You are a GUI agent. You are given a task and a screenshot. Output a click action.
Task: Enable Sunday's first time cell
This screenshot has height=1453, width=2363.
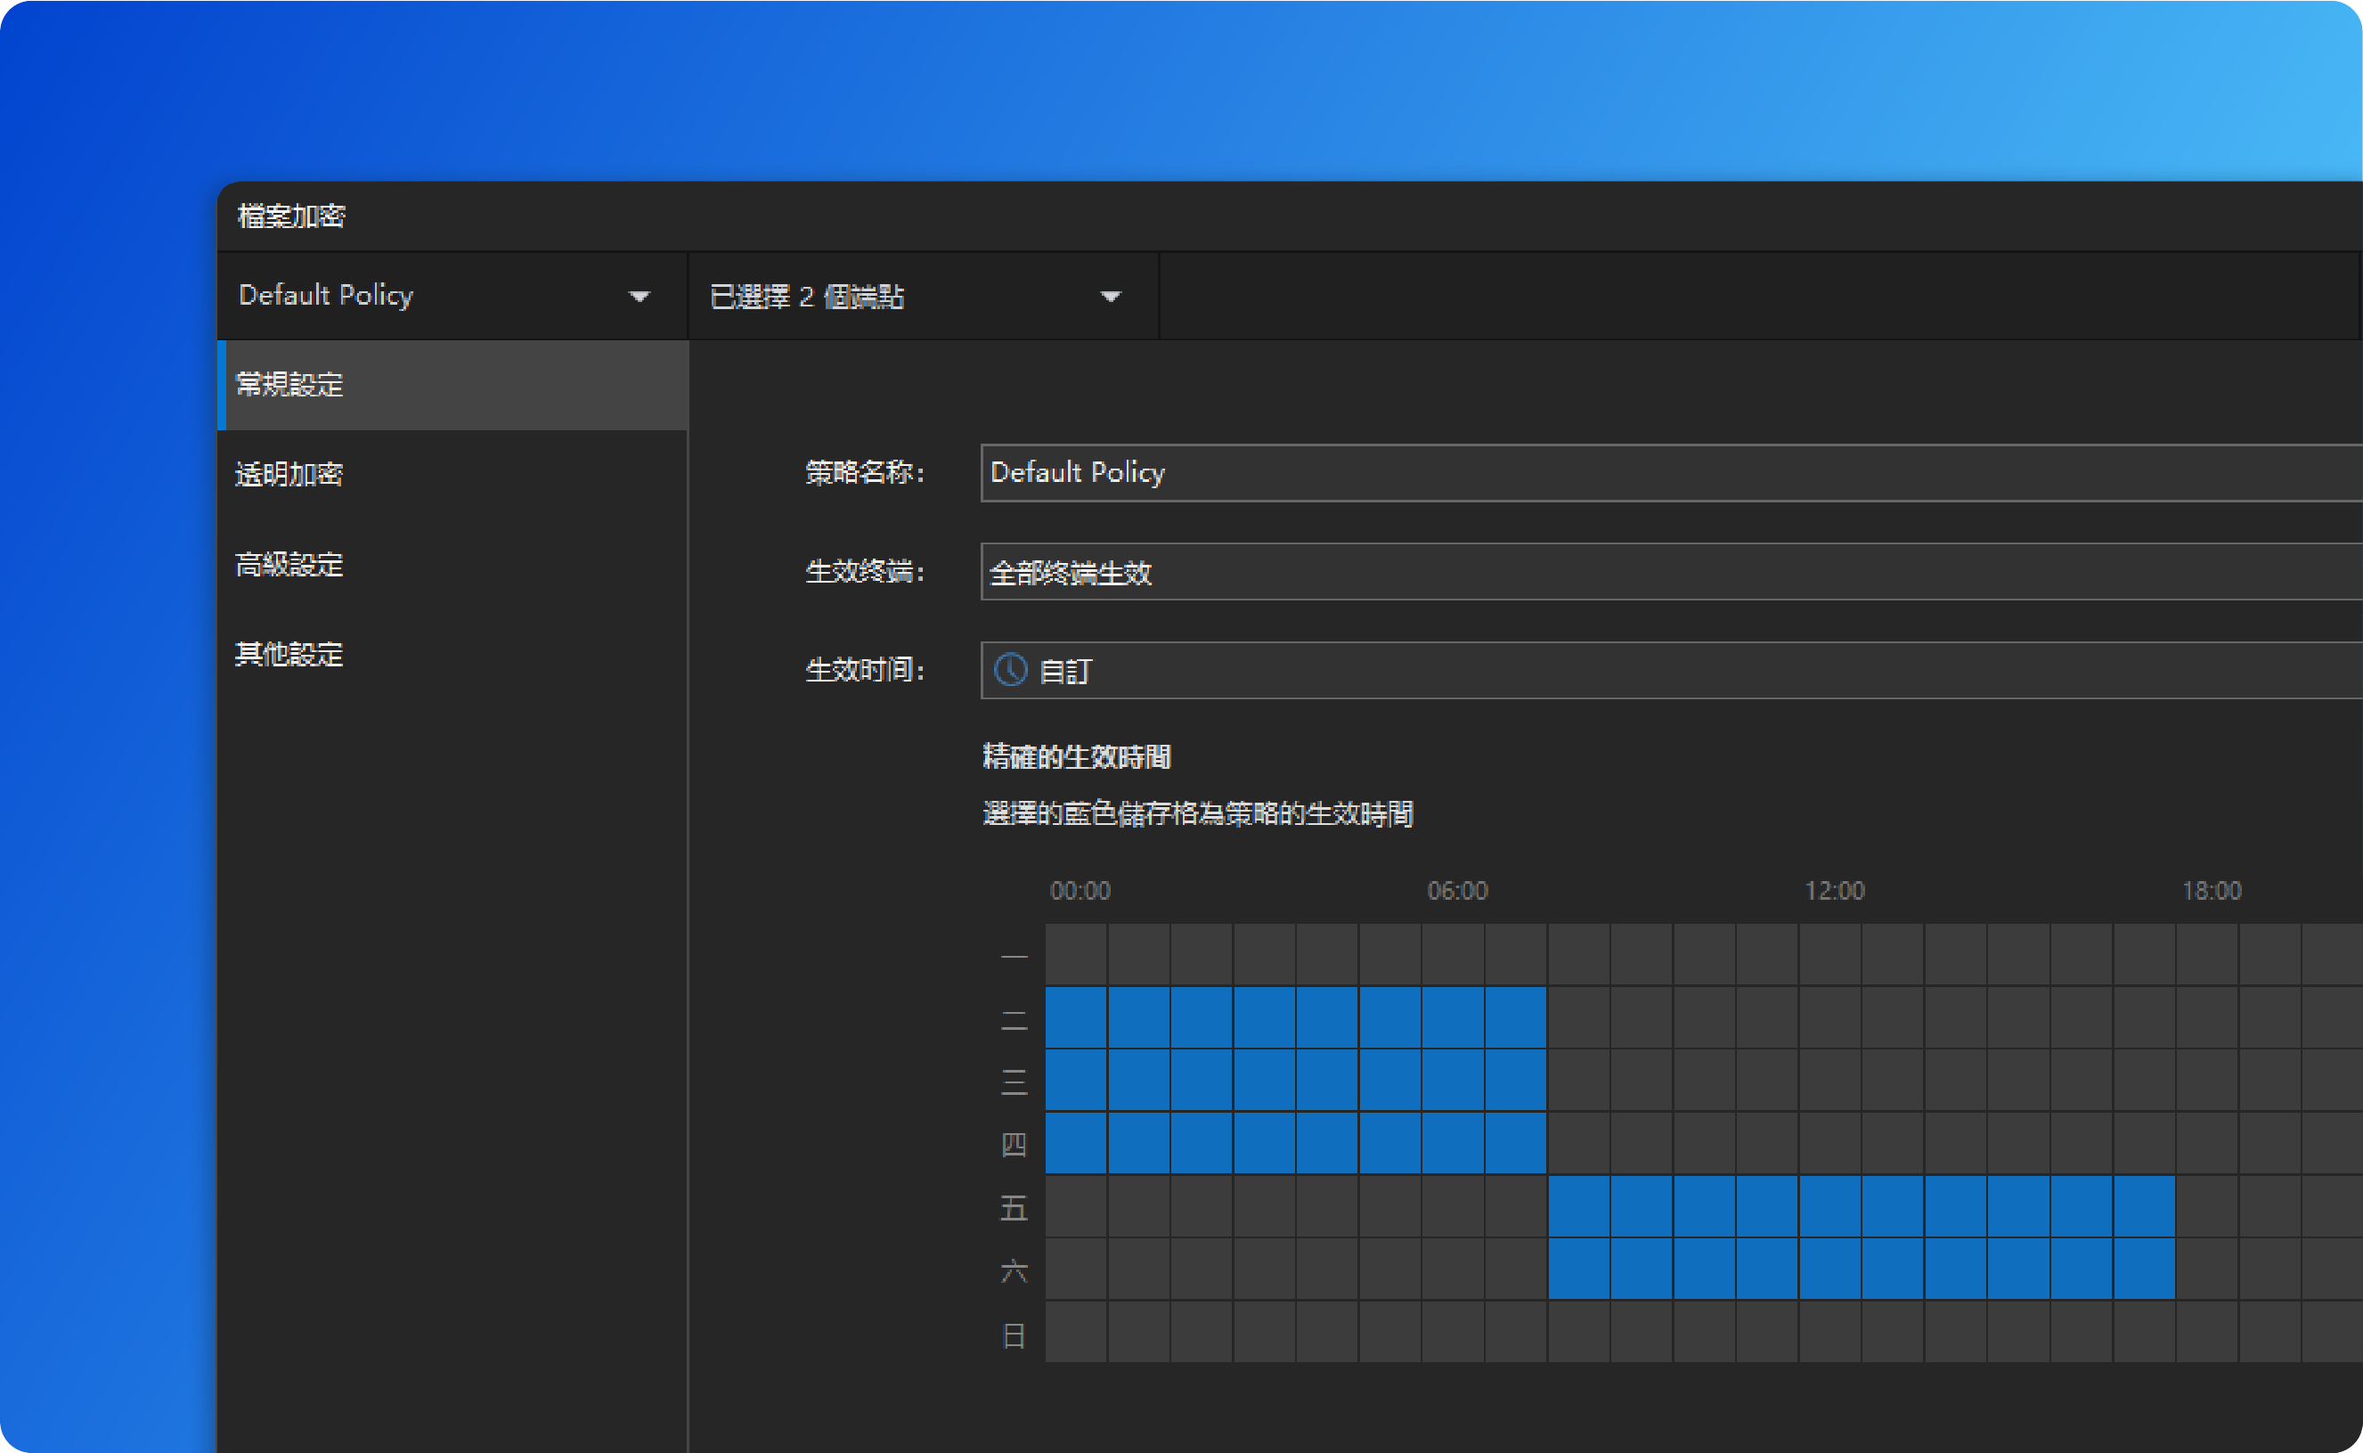(1076, 1332)
